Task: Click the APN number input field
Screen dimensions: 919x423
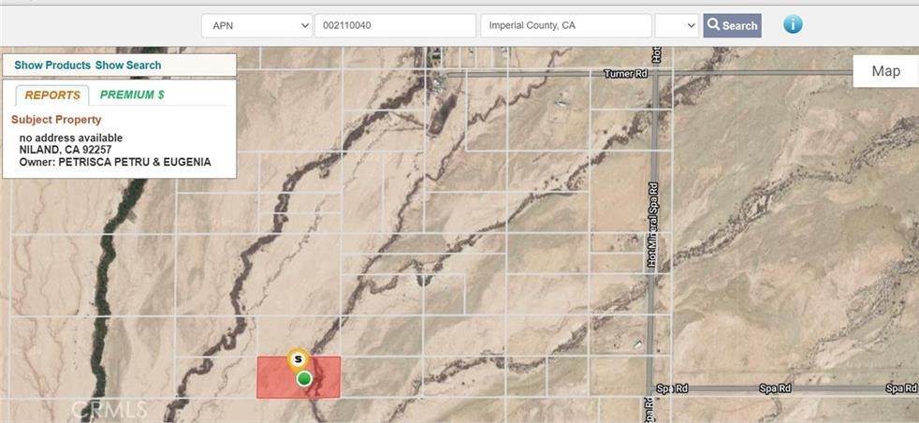Action: (395, 26)
